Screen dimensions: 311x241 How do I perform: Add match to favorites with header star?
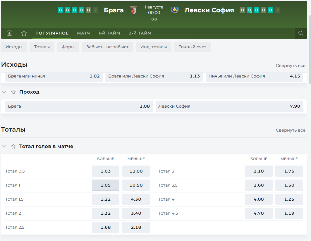tap(24, 33)
